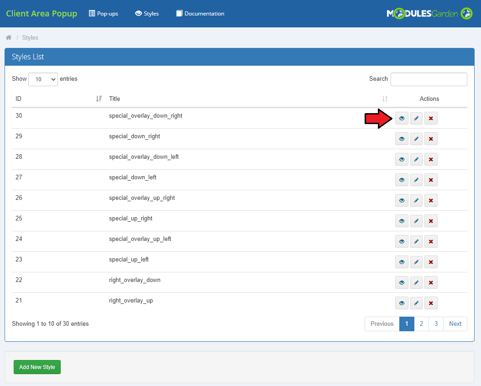Screen dimensions: 481x386
Task: Delete the special_overlay_up_right style
Action: point(431,200)
